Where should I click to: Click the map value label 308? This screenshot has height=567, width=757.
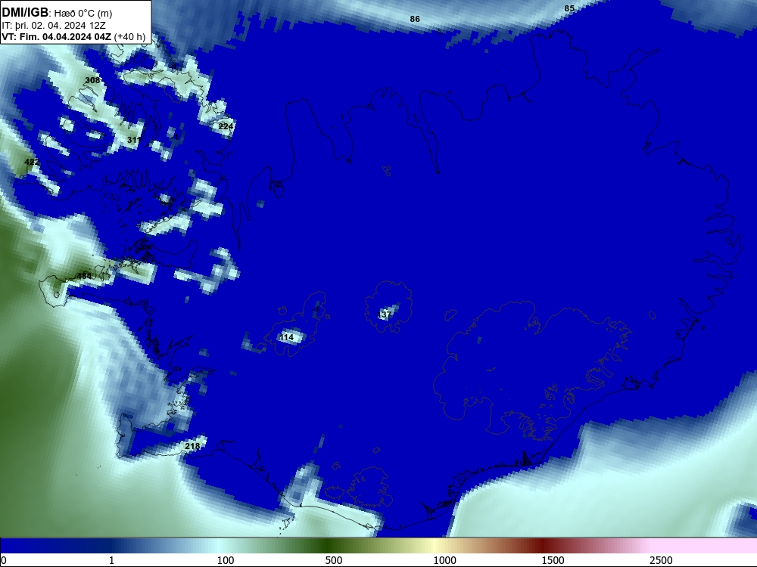92,80
